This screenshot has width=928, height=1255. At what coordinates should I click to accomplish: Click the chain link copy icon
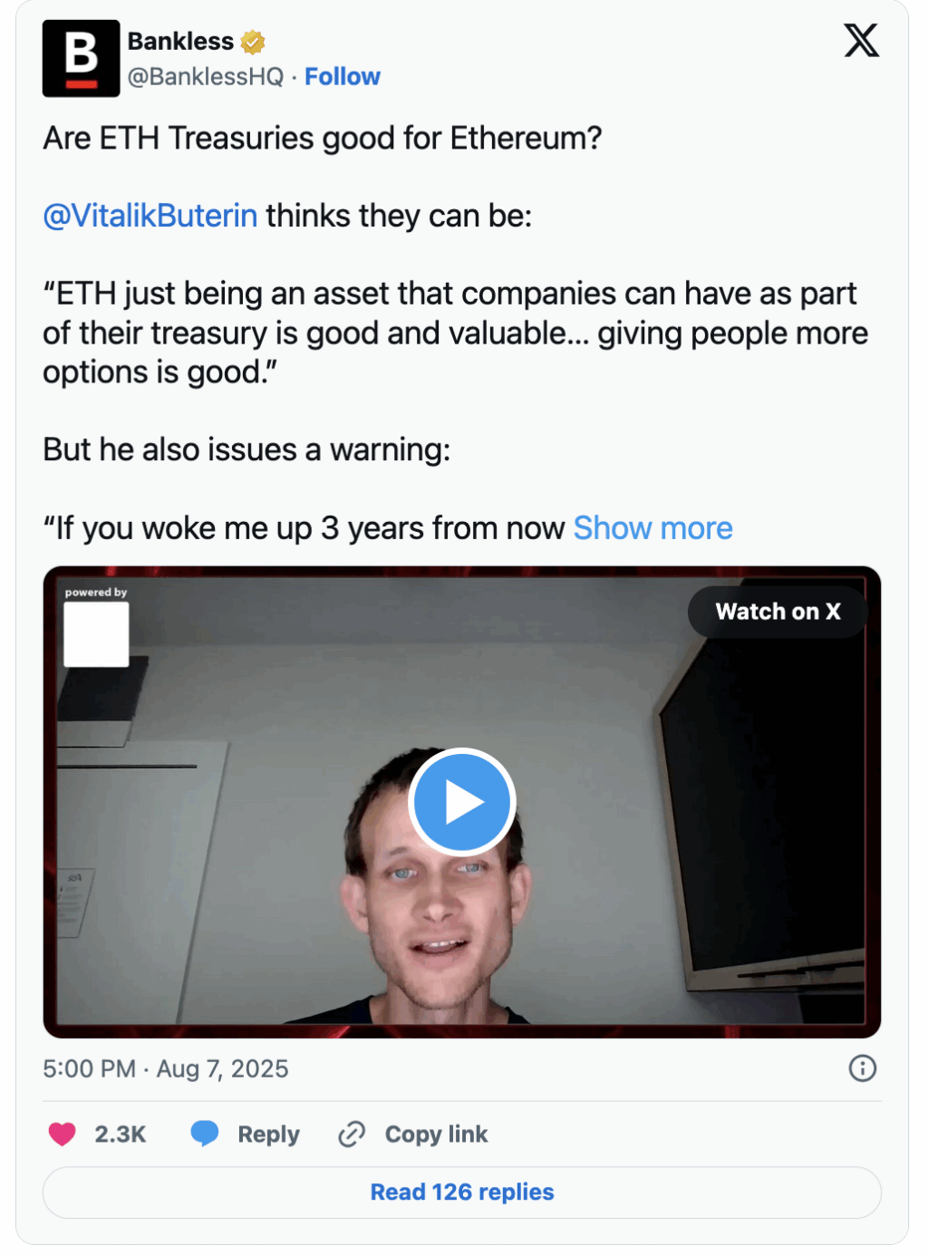click(x=352, y=1134)
